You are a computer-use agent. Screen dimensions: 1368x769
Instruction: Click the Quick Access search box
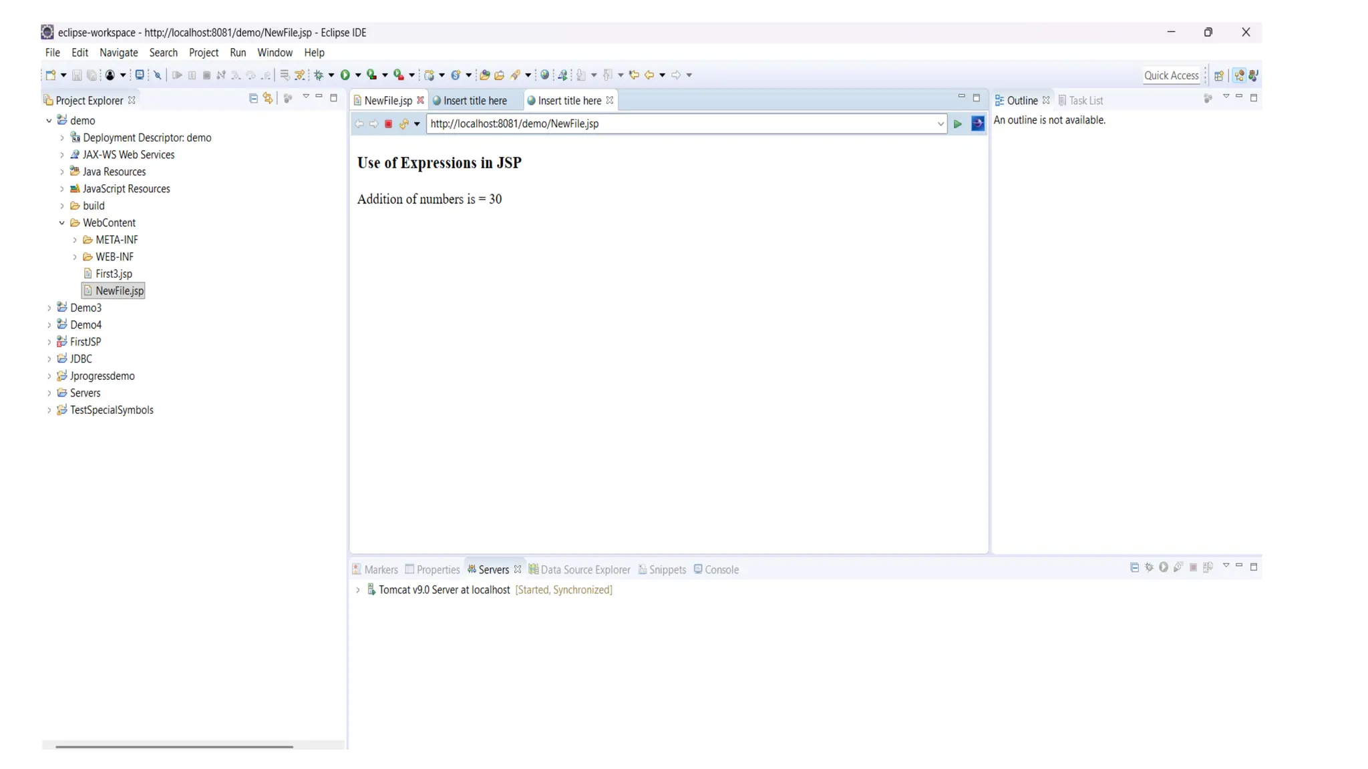click(x=1171, y=75)
